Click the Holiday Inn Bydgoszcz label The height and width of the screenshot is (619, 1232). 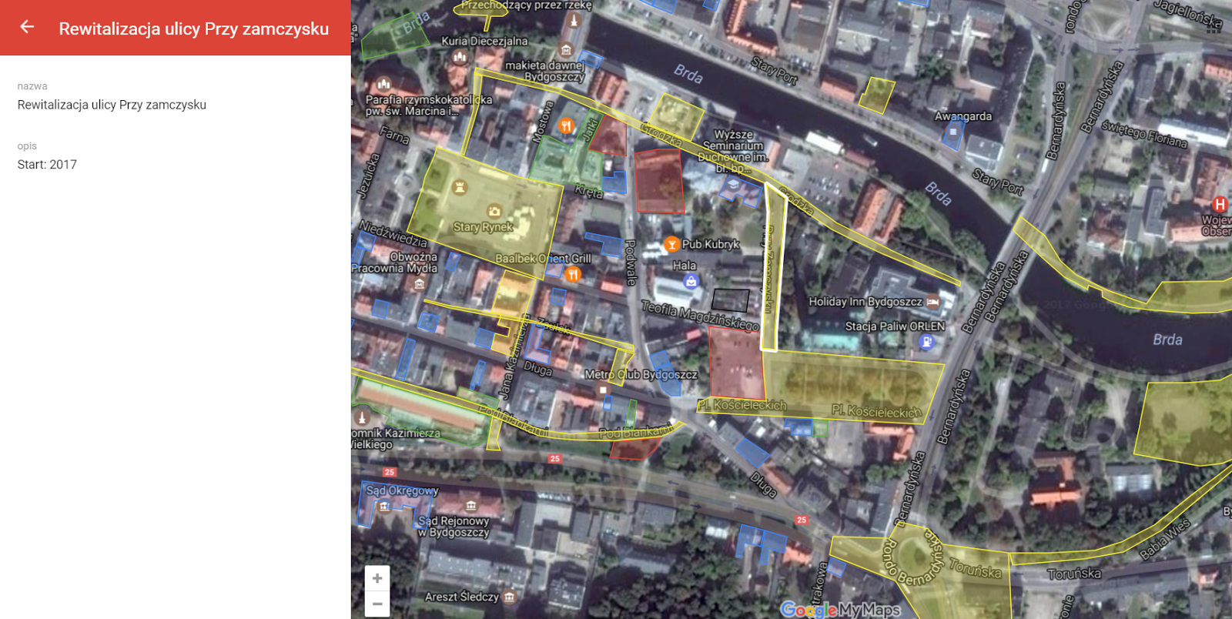(x=865, y=302)
